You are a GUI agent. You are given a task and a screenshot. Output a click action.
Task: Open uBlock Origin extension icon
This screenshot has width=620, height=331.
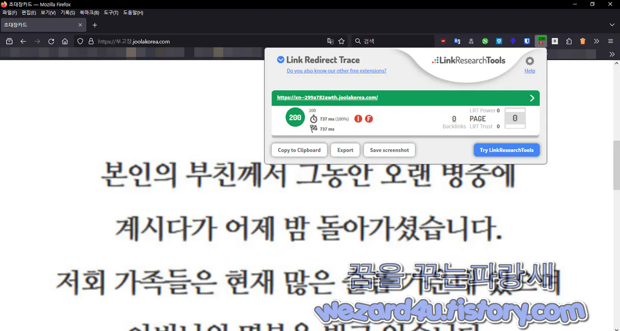(x=443, y=41)
